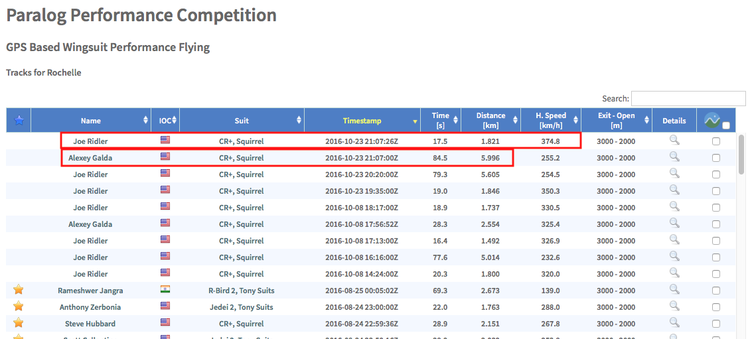Click the gold star beside Rameshwer Jangra
750x339 pixels.
pos(19,289)
